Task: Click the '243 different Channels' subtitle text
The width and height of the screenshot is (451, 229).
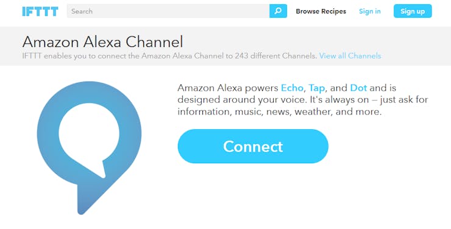Action: 275,56
